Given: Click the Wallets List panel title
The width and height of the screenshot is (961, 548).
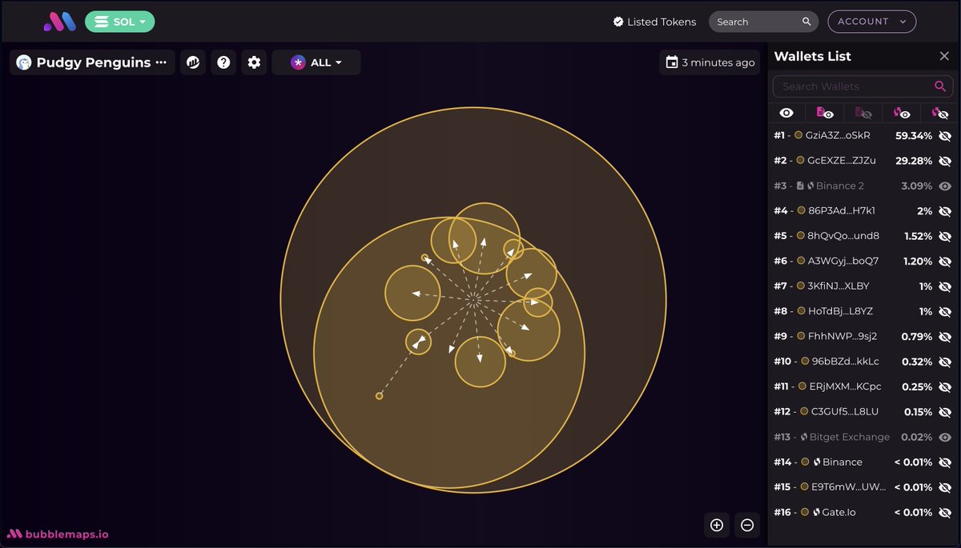Looking at the screenshot, I should tap(813, 56).
